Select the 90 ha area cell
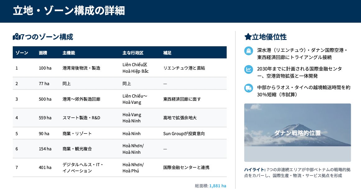 pyautogui.click(x=44, y=134)
